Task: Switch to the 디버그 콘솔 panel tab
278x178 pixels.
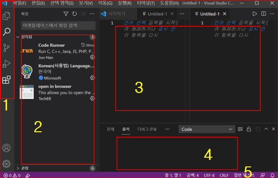Action: (x=147, y=129)
